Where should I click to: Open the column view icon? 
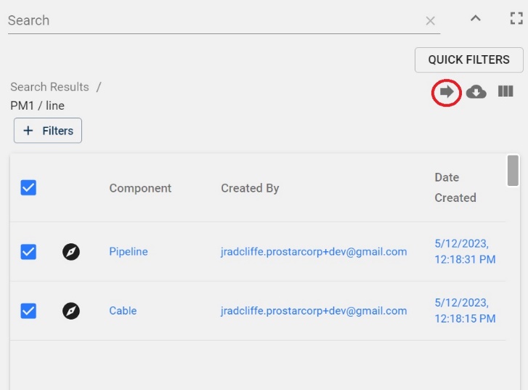(505, 92)
